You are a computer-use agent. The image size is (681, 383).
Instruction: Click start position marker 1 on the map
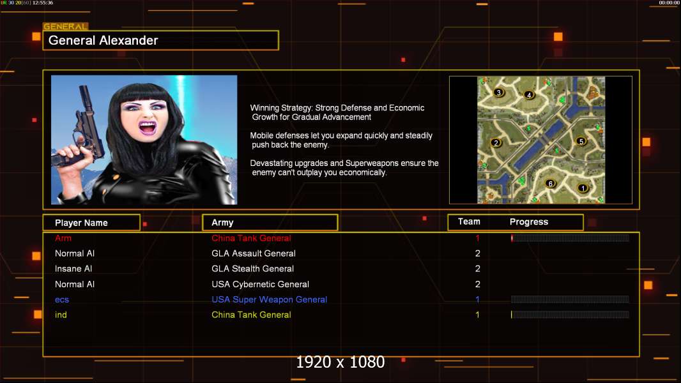click(583, 188)
